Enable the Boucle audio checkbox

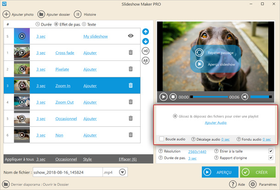[x=161, y=139]
